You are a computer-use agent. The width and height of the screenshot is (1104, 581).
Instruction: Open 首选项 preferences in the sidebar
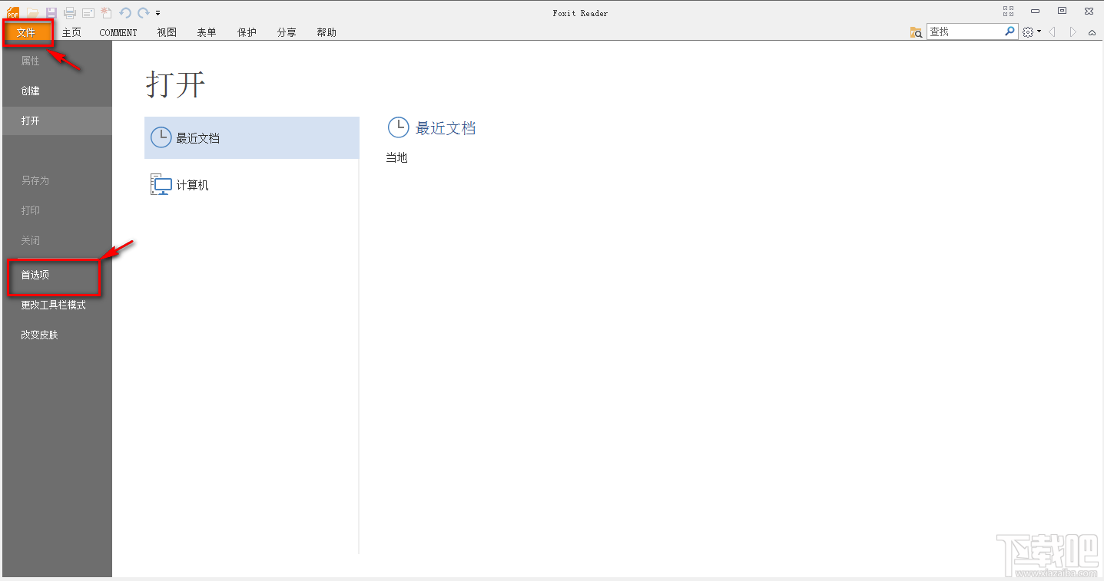(57, 275)
